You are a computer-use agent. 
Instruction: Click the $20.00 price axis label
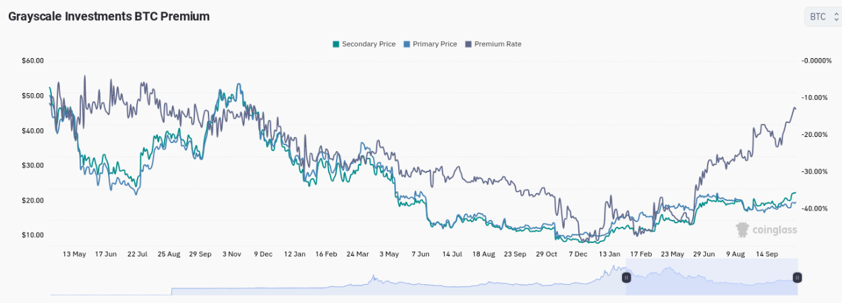tap(33, 200)
